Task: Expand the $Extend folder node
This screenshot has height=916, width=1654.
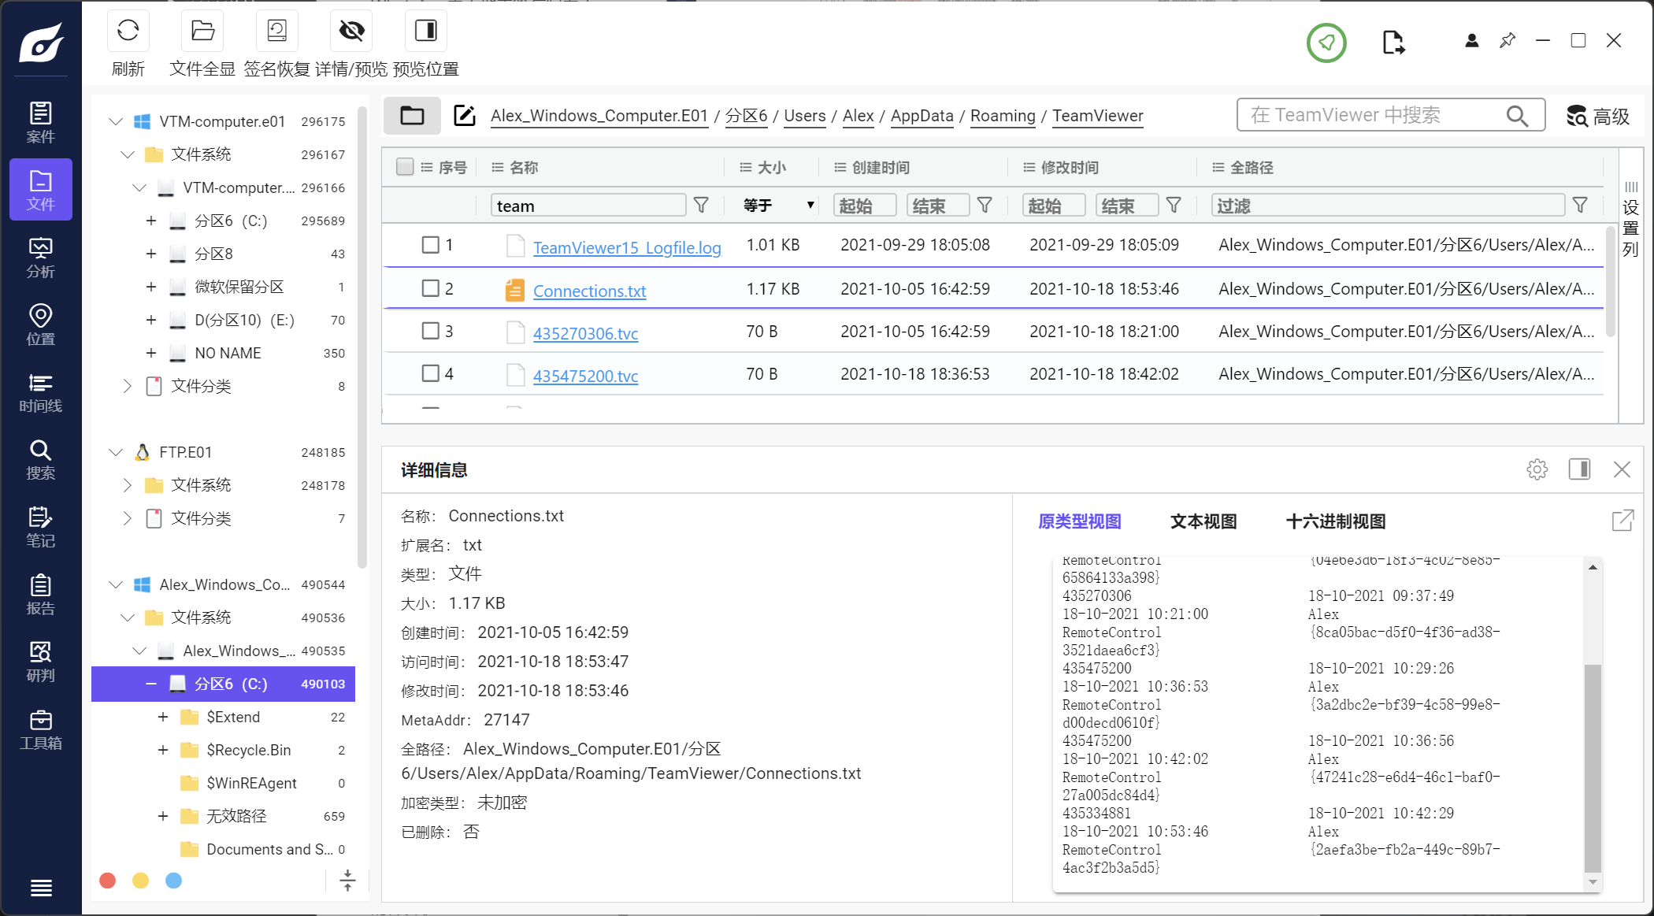Action: click(x=162, y=717)
